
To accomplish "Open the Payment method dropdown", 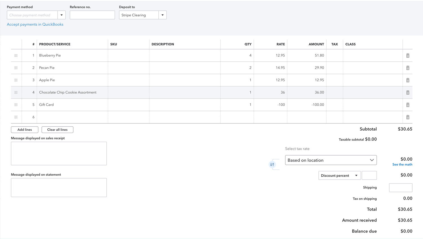I will click(61, 15).
